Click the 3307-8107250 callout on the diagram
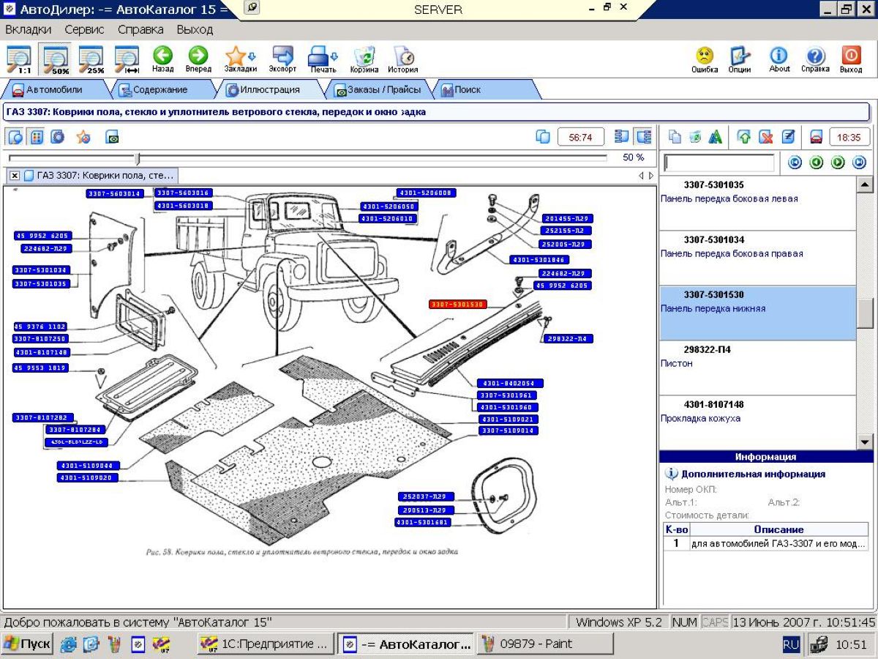 coord(41,339)
